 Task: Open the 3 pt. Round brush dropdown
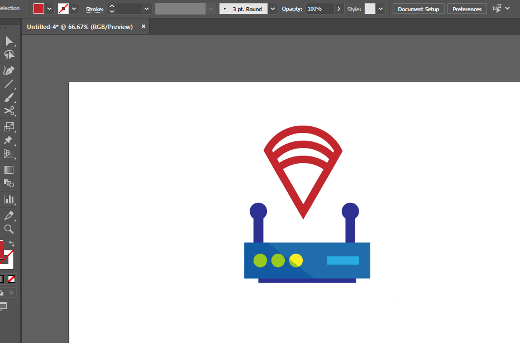tap(273, 9)
